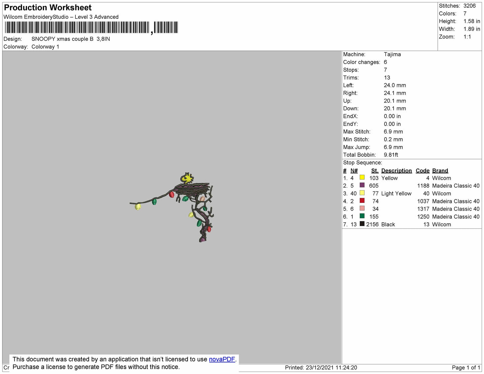Click the stitch count 2156 in Black row
The width and height of the screenshot is (484, 374).
coord(372,224)
